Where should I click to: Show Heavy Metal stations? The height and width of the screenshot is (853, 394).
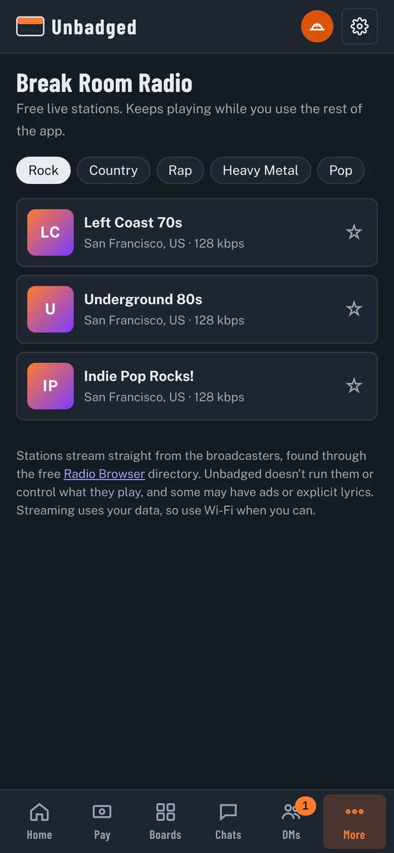tap(261, 170)
